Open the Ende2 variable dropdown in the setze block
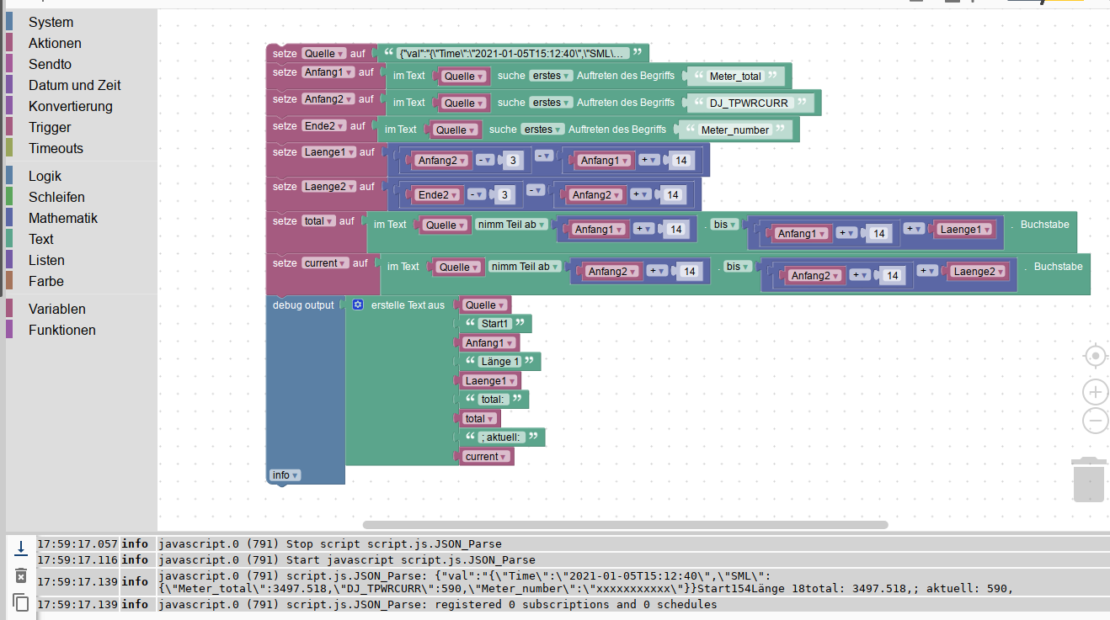This screenshot has width=1110, height=620. 324,126
